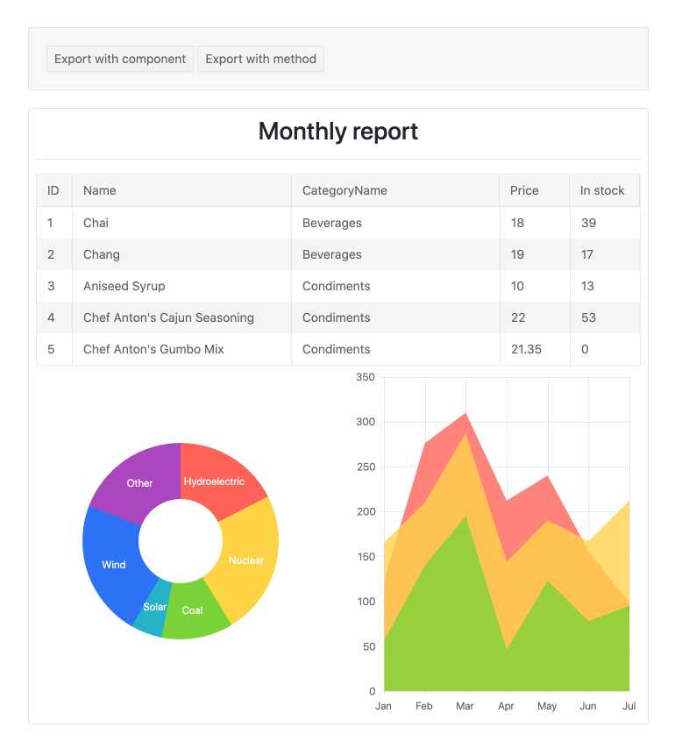Select Chef Anton's Cajun Seasoning row
Viewport: 675px width, 749px height.
168,317
